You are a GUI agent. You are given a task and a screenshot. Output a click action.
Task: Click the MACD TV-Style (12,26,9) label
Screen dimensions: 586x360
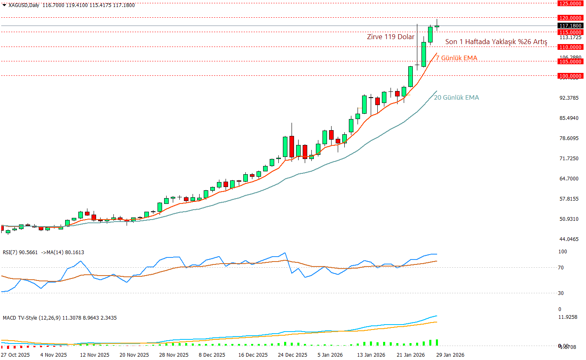click(x=32, y=318)
